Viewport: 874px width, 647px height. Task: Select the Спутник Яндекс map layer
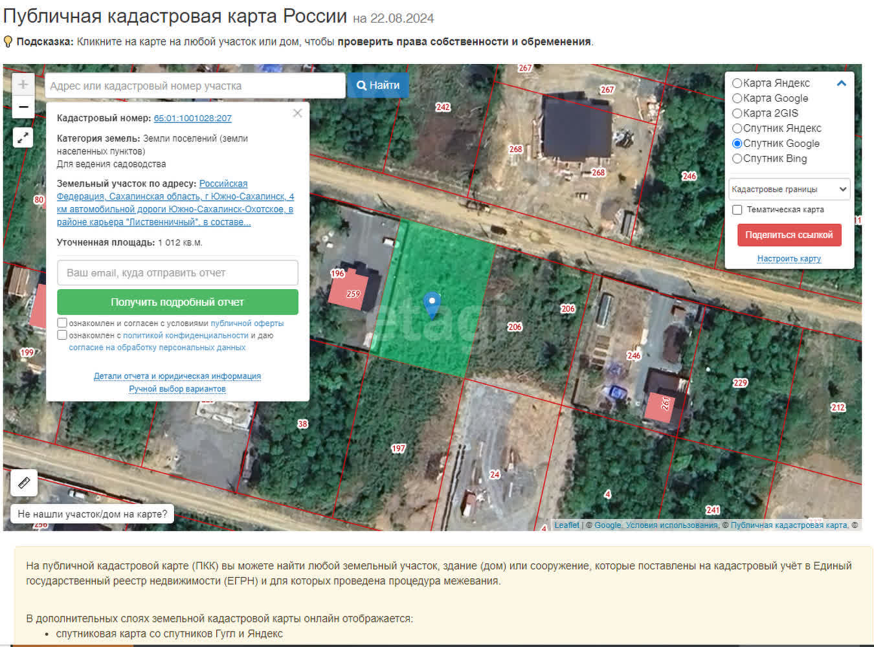tap(737, 128)
